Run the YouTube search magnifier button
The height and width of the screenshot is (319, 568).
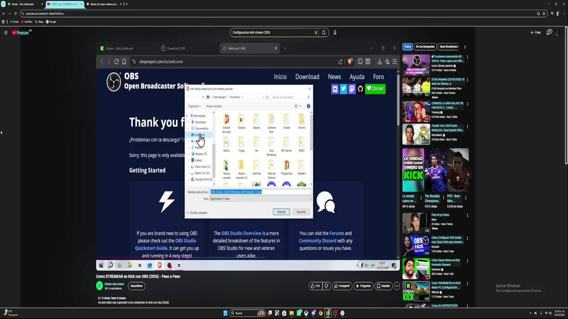click(324, 32)
